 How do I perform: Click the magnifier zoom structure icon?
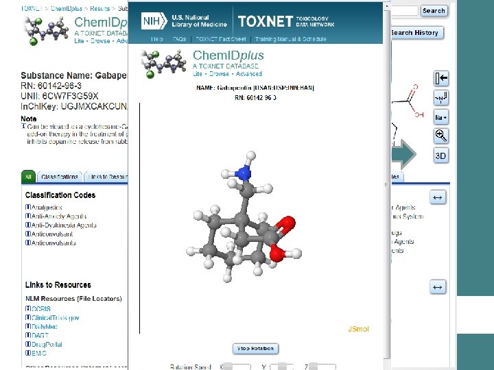441,136
